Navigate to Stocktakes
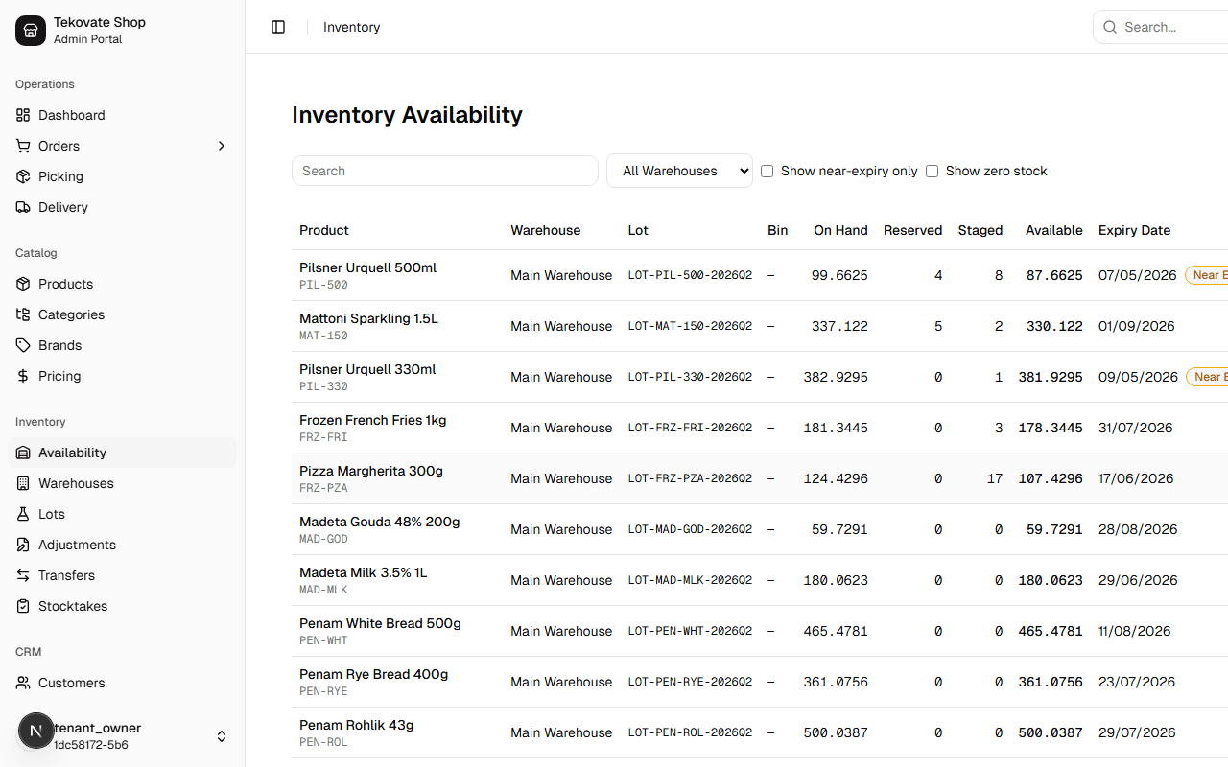Viewport: 1228px width, 767px height. [x=122, y=606]
